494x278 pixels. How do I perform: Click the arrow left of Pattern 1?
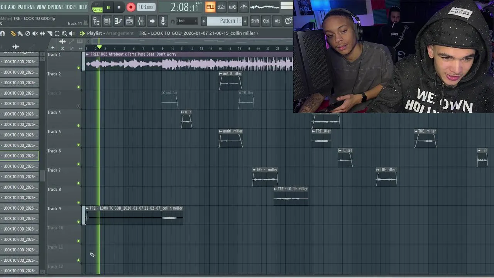click(x=204, y=21)
